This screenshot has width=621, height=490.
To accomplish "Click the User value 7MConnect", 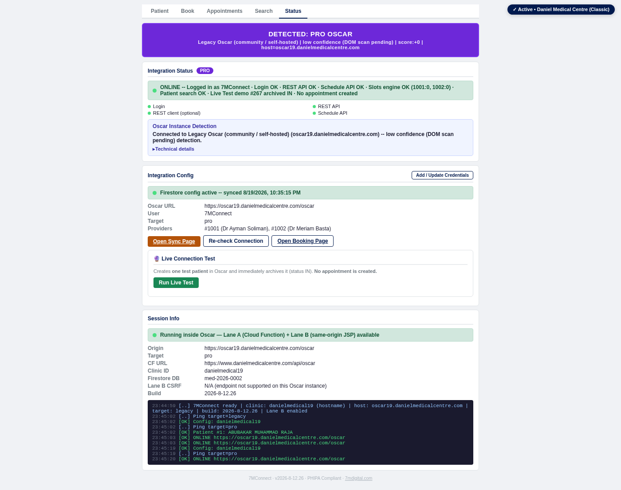I will coord(218,214).
